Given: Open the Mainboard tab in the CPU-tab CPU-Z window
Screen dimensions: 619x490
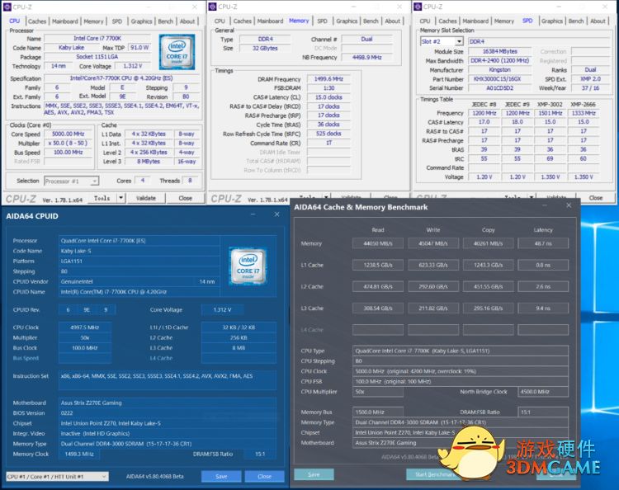Looking at the screenshot, I should click(65, 21).
